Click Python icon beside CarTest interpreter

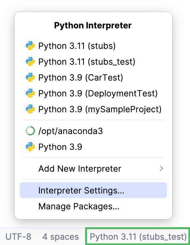(x=30, y=77)
